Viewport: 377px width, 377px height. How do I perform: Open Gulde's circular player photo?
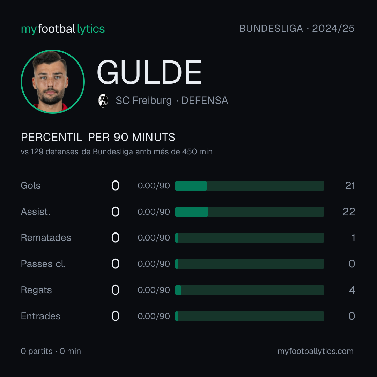[x=53, y=81]
